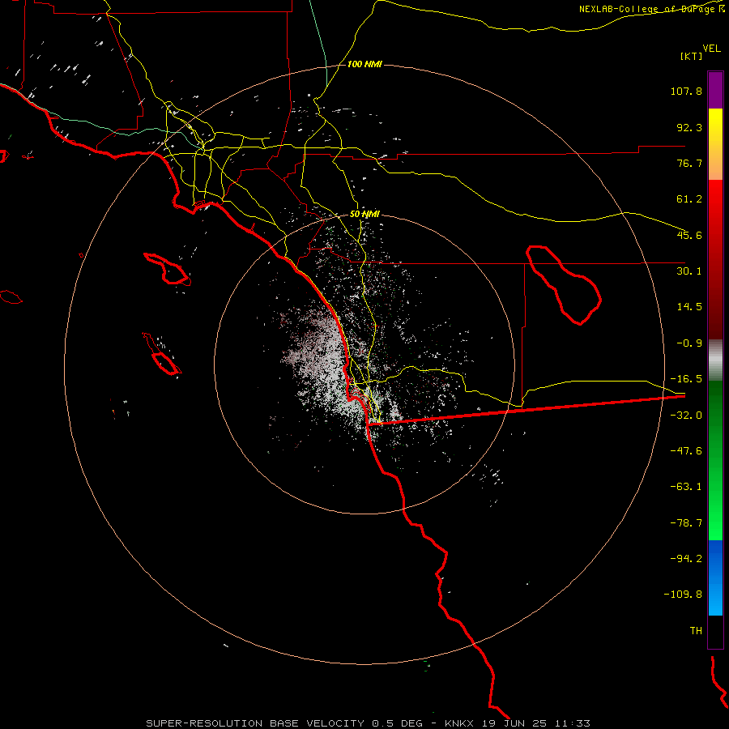Click the yellow-orange band of the scale
This screenshot has height=729, width=729.
(x=715, y=144)
